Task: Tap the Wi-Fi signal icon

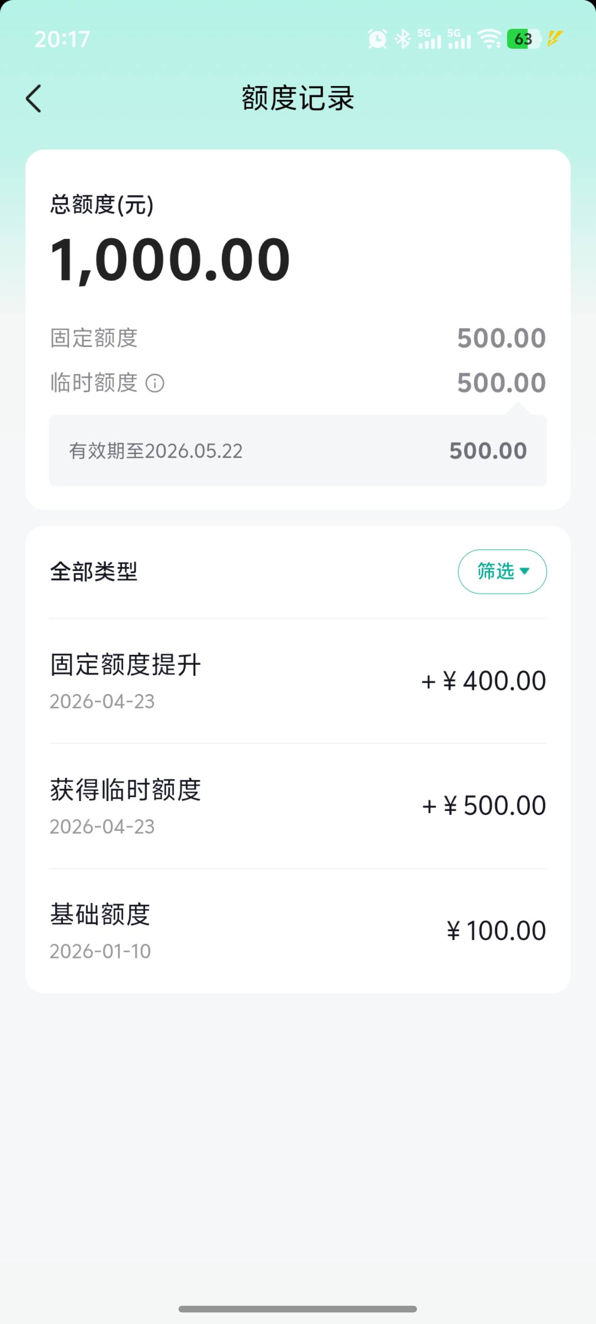Action: (489, 39)
